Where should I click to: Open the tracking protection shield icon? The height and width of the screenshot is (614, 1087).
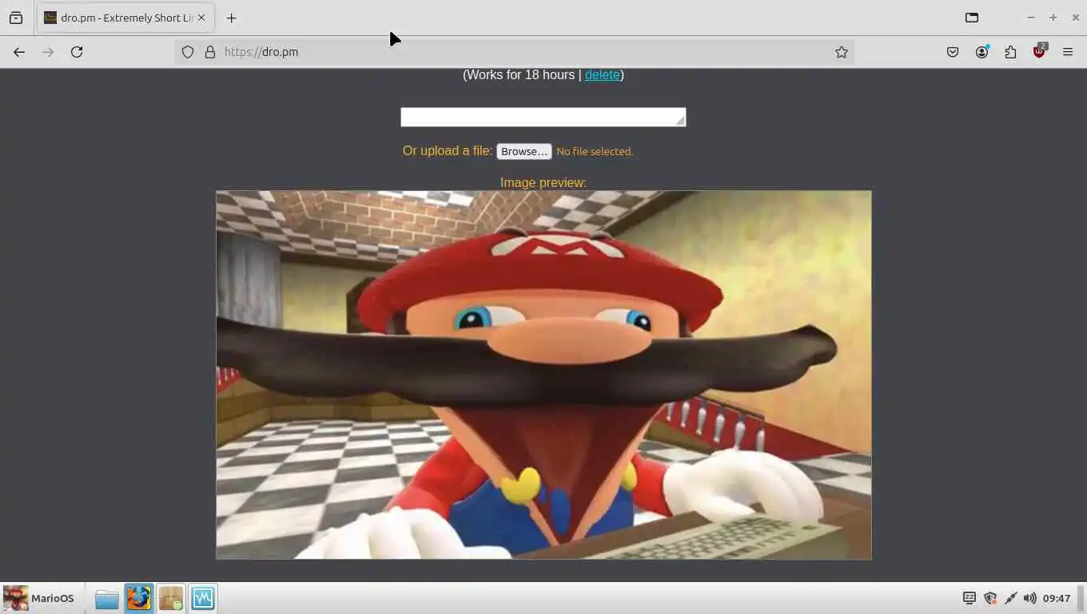coord(188,52)
